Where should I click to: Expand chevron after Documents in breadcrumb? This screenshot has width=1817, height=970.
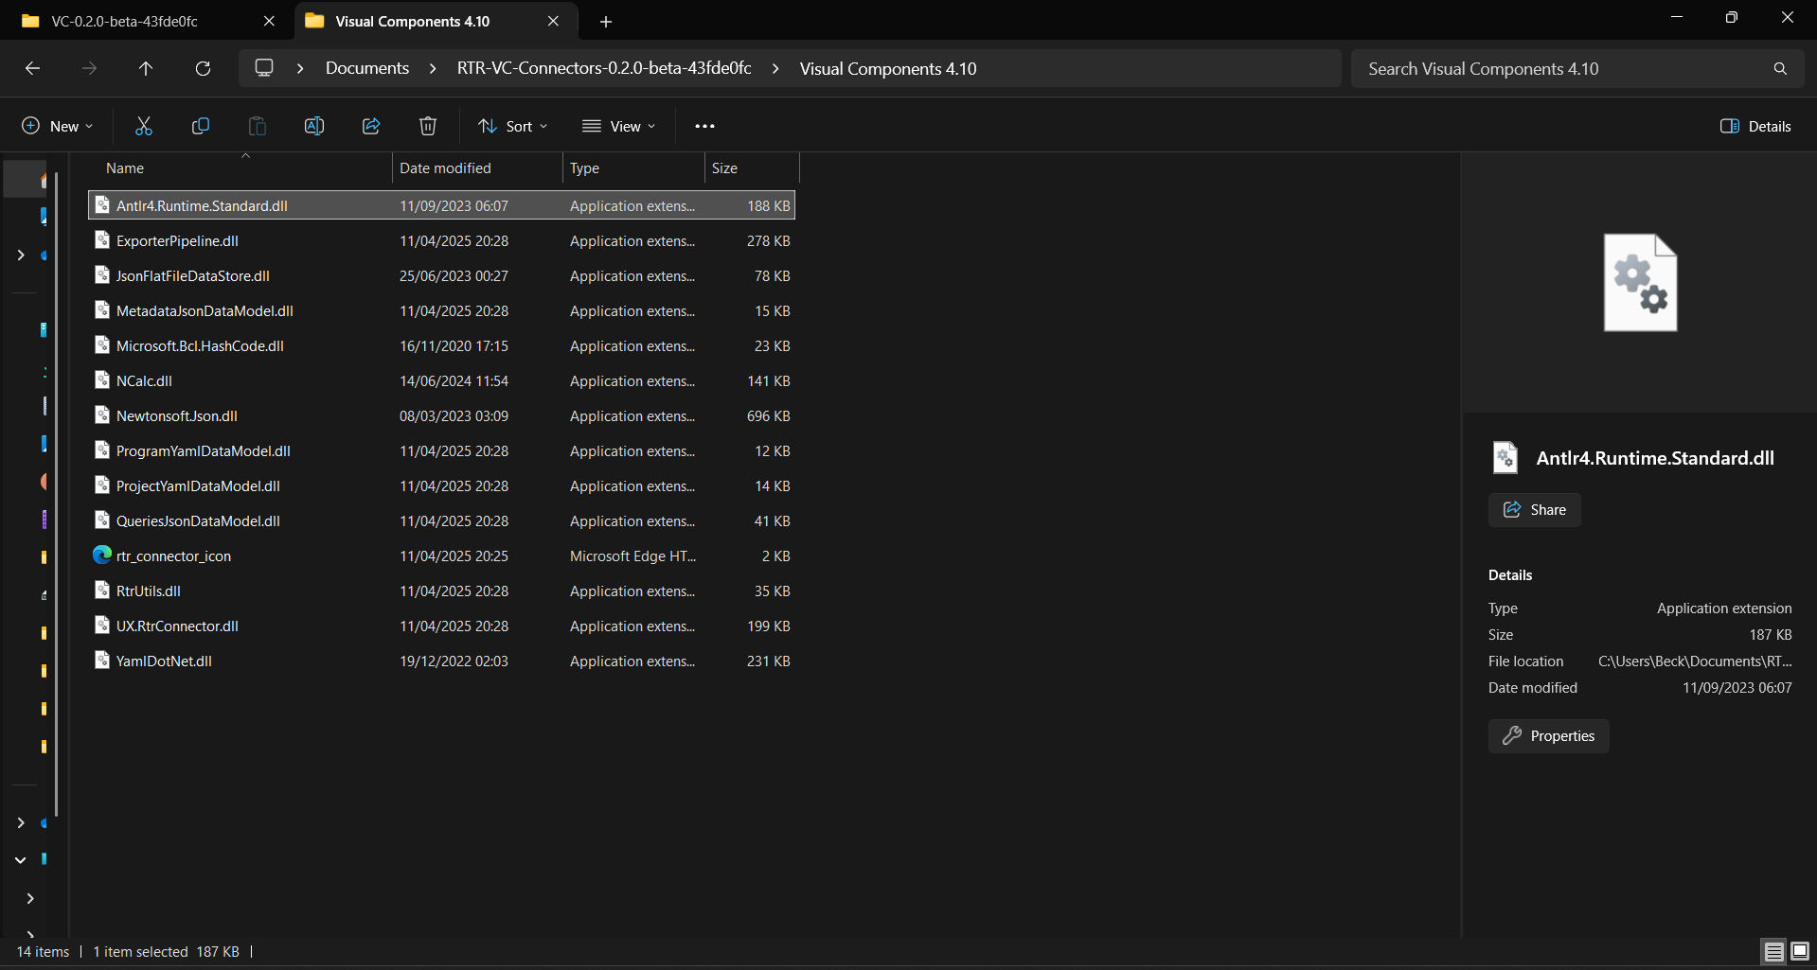tap(433, 68)
